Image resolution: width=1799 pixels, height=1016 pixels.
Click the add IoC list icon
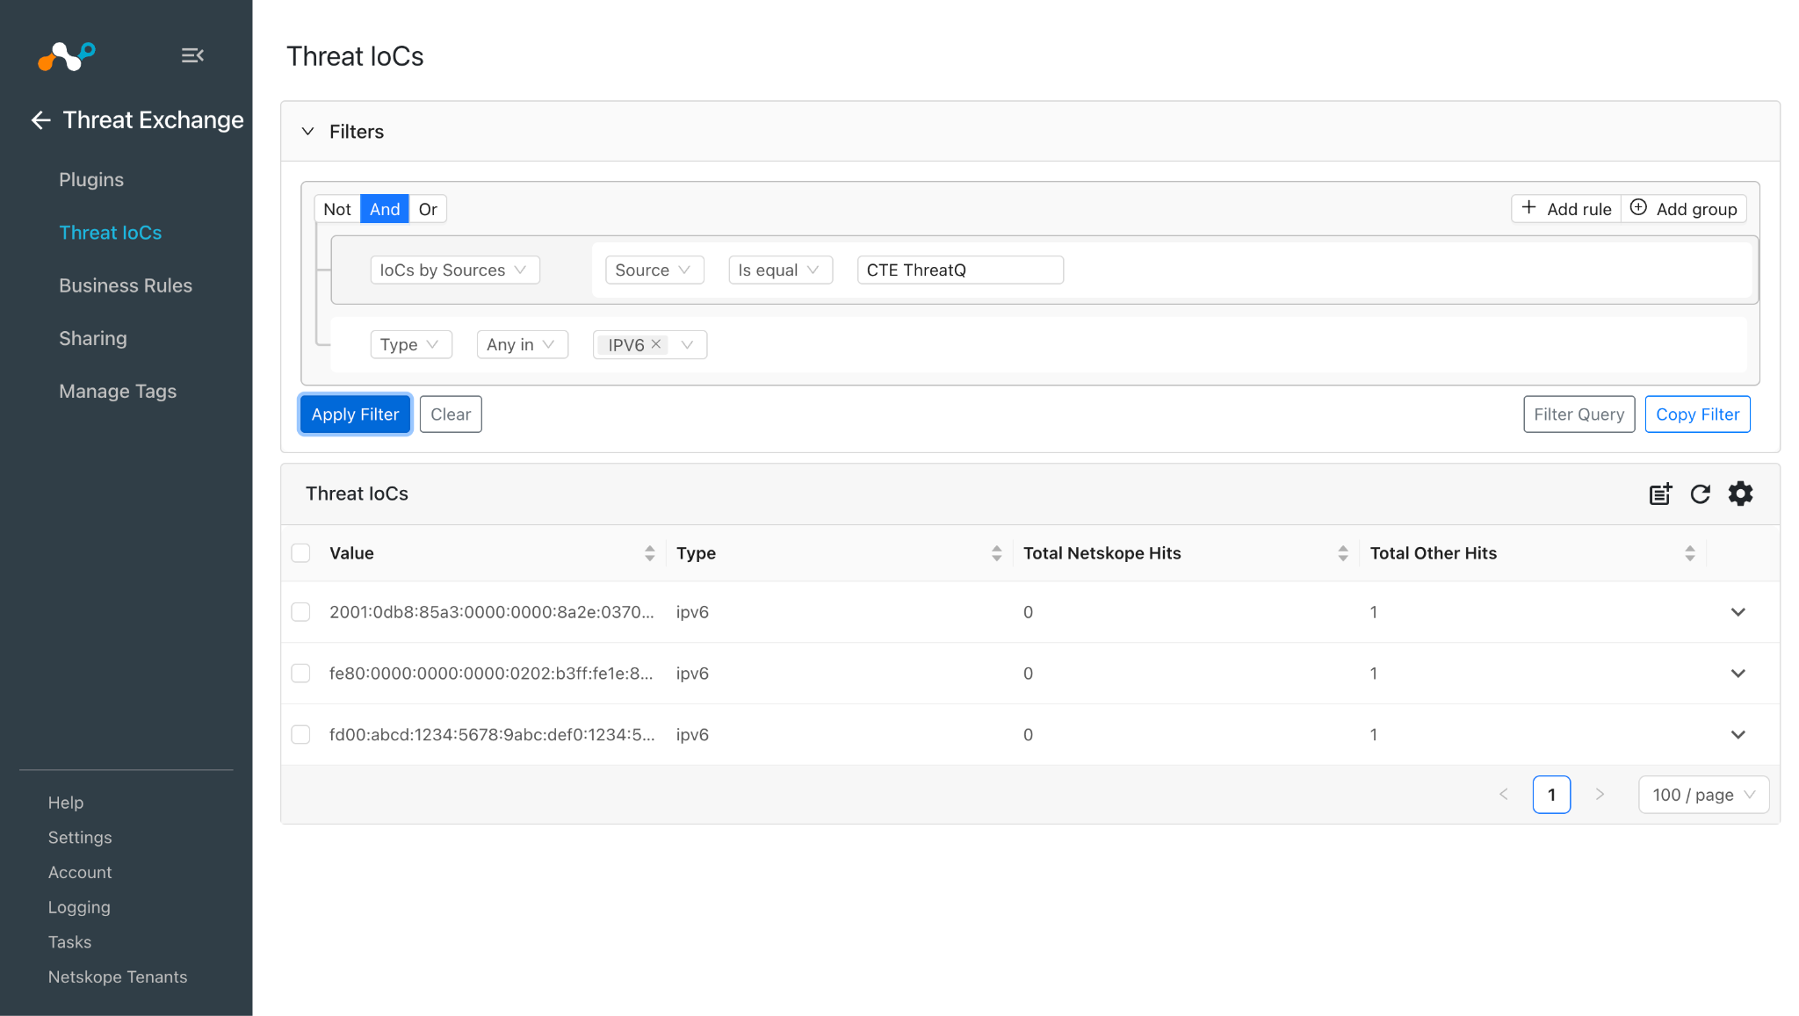[x=1660, y=494]
